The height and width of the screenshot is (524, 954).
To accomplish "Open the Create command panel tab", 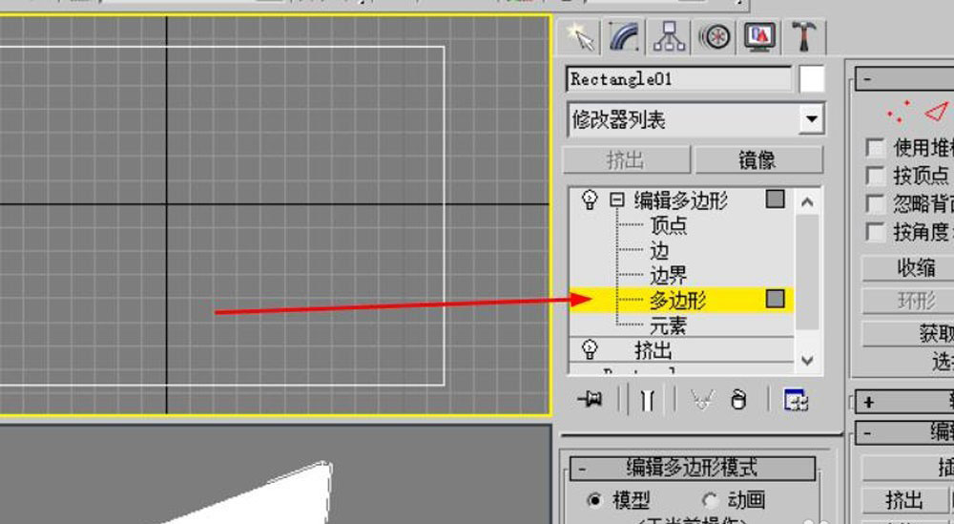I will pyautogui.click(x=580, y=37).
